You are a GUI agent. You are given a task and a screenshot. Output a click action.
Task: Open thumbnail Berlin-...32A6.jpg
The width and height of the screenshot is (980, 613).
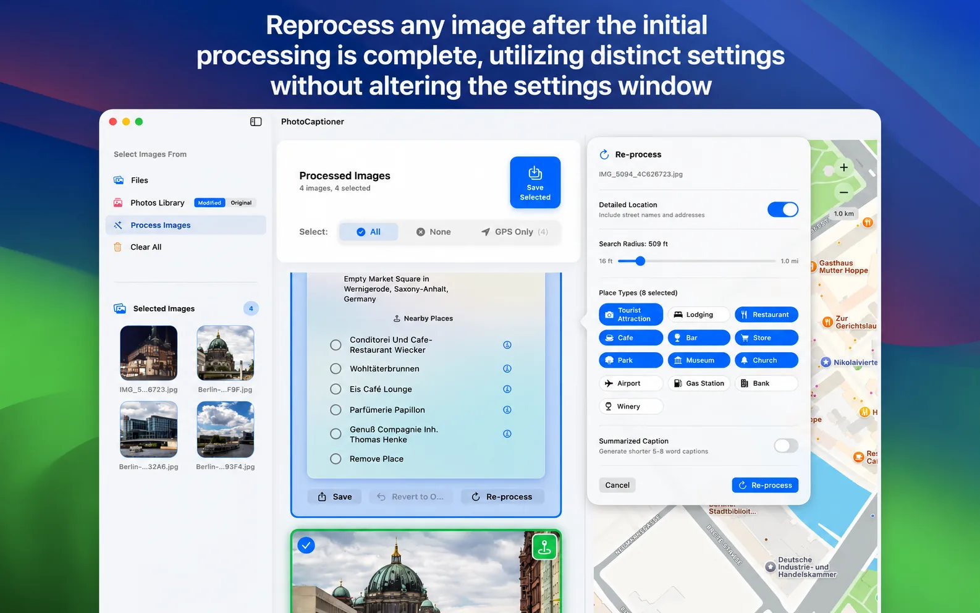click(x=149, y=429)
